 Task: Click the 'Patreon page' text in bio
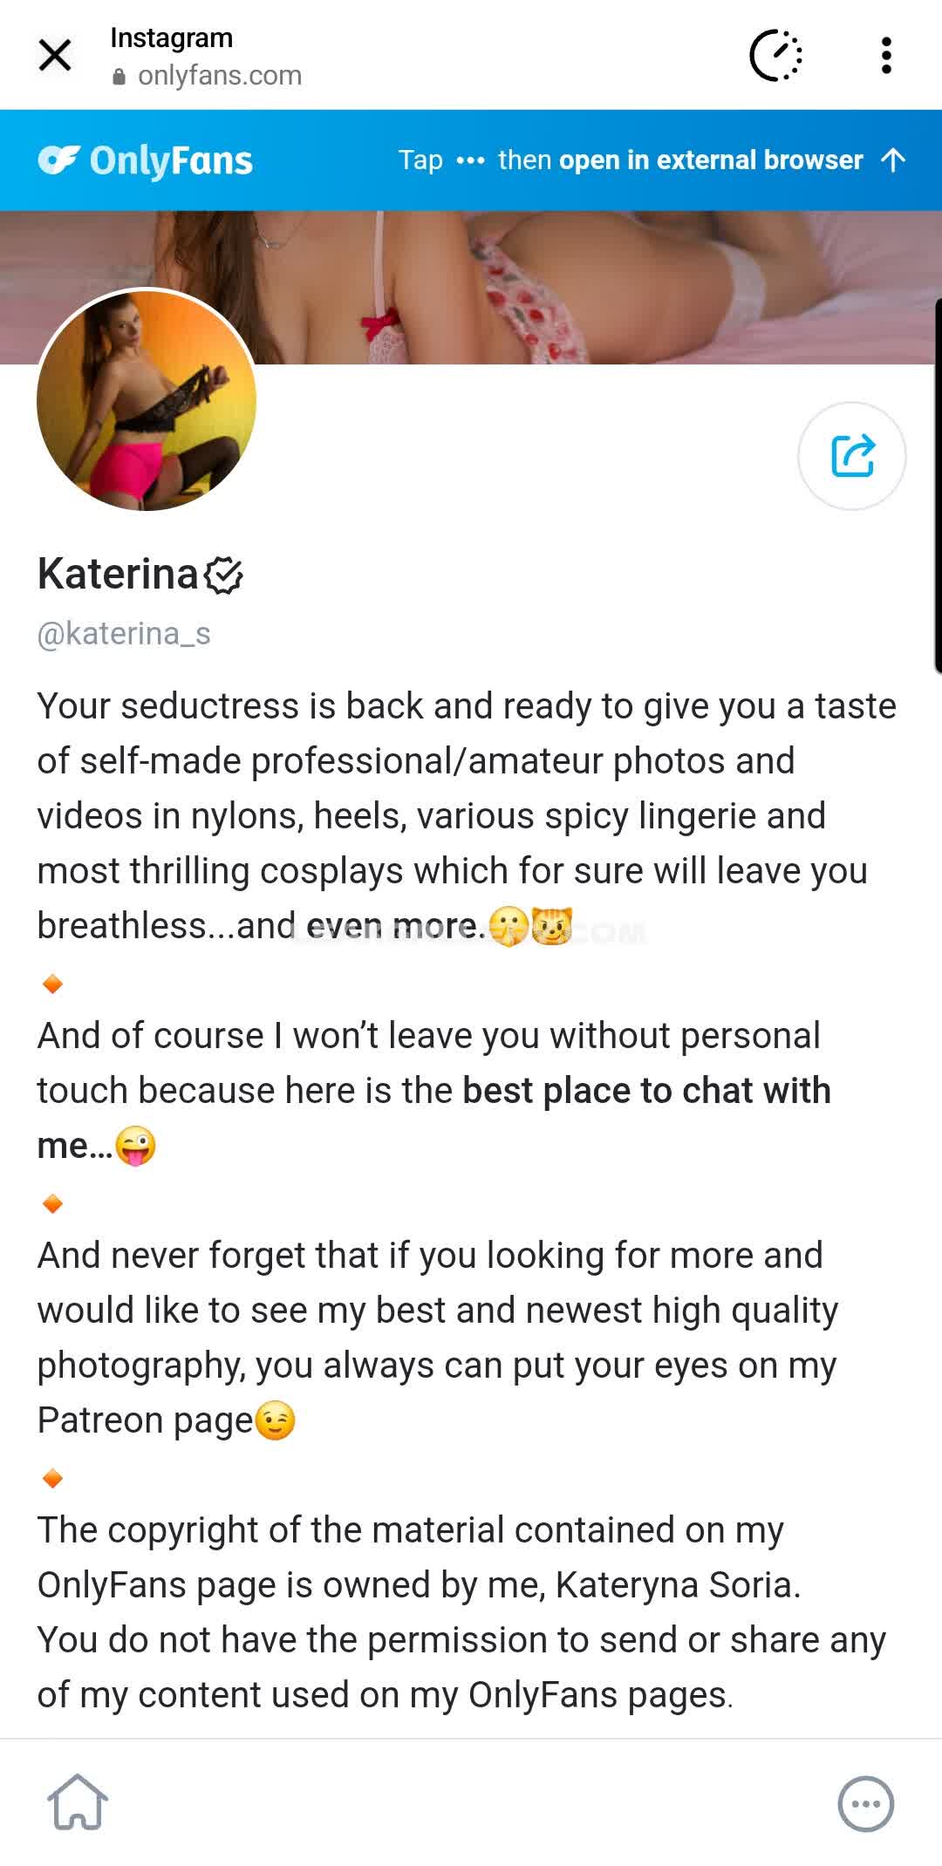tap(145, 1420)
